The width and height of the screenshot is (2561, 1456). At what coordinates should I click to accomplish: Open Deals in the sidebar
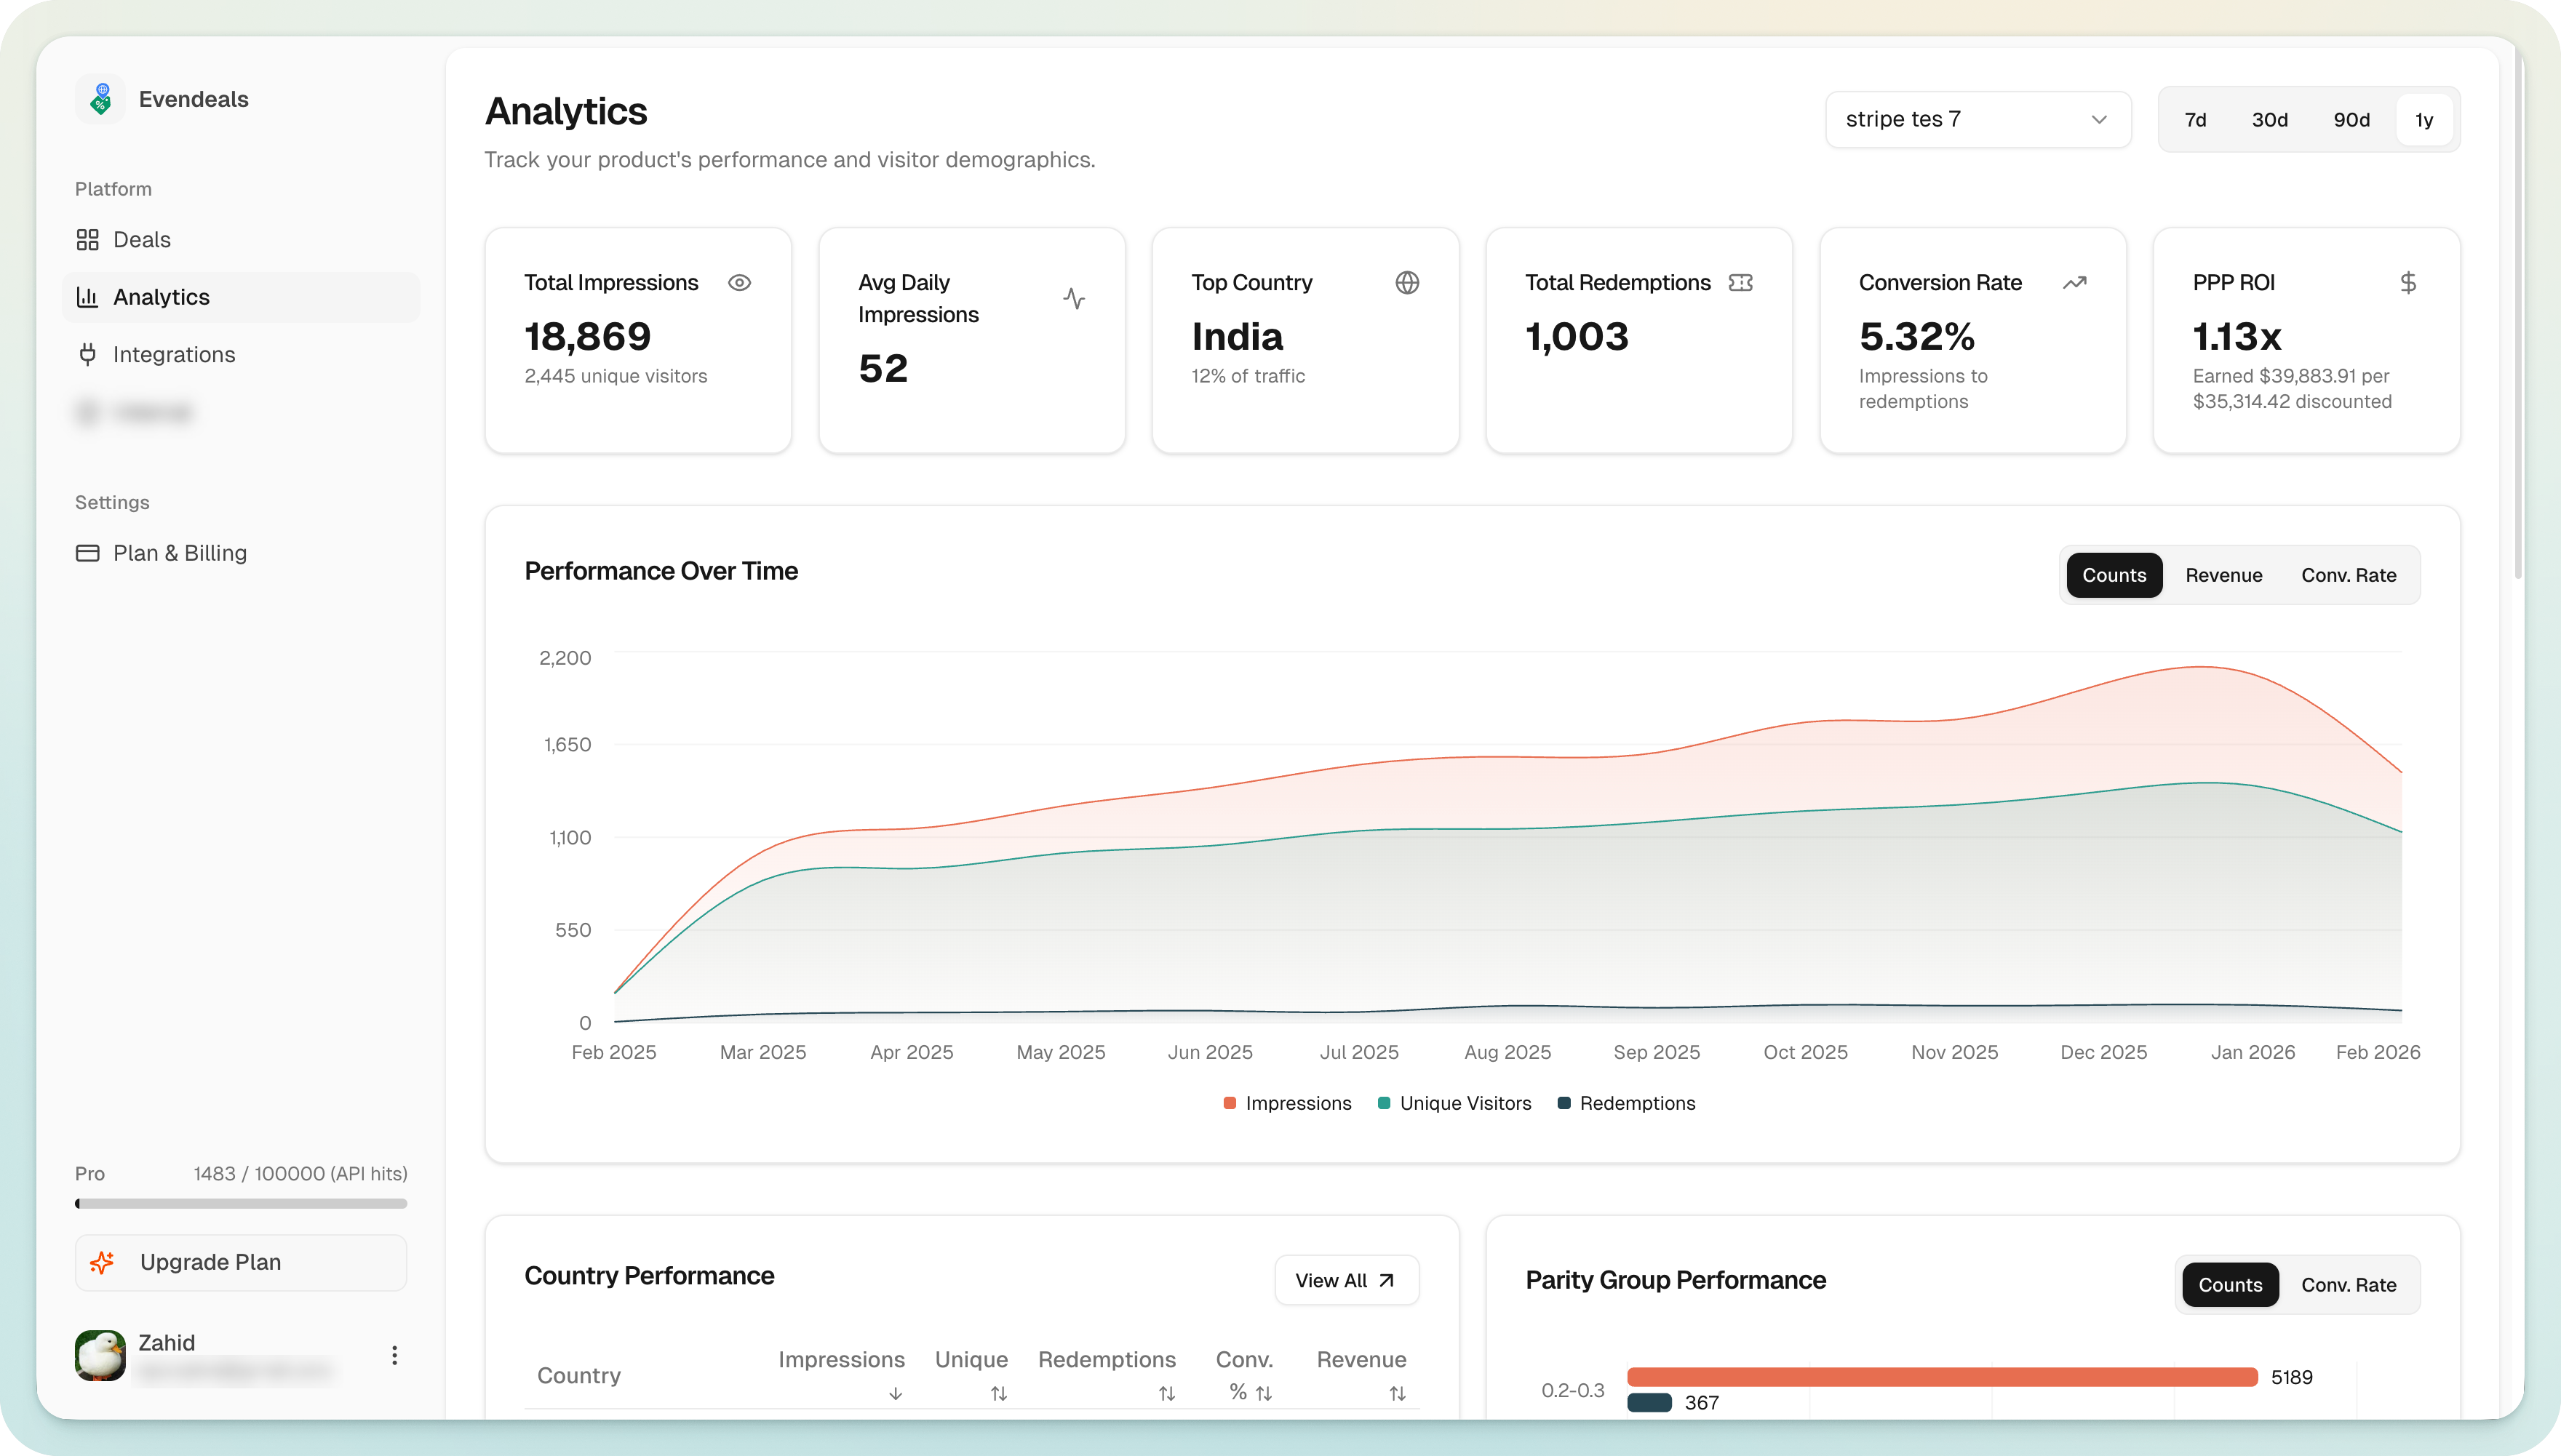point(241,240)
